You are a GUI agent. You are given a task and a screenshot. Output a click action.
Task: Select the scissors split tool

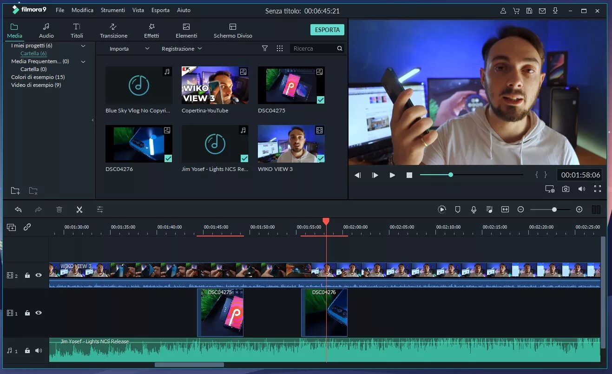(79, 210)
